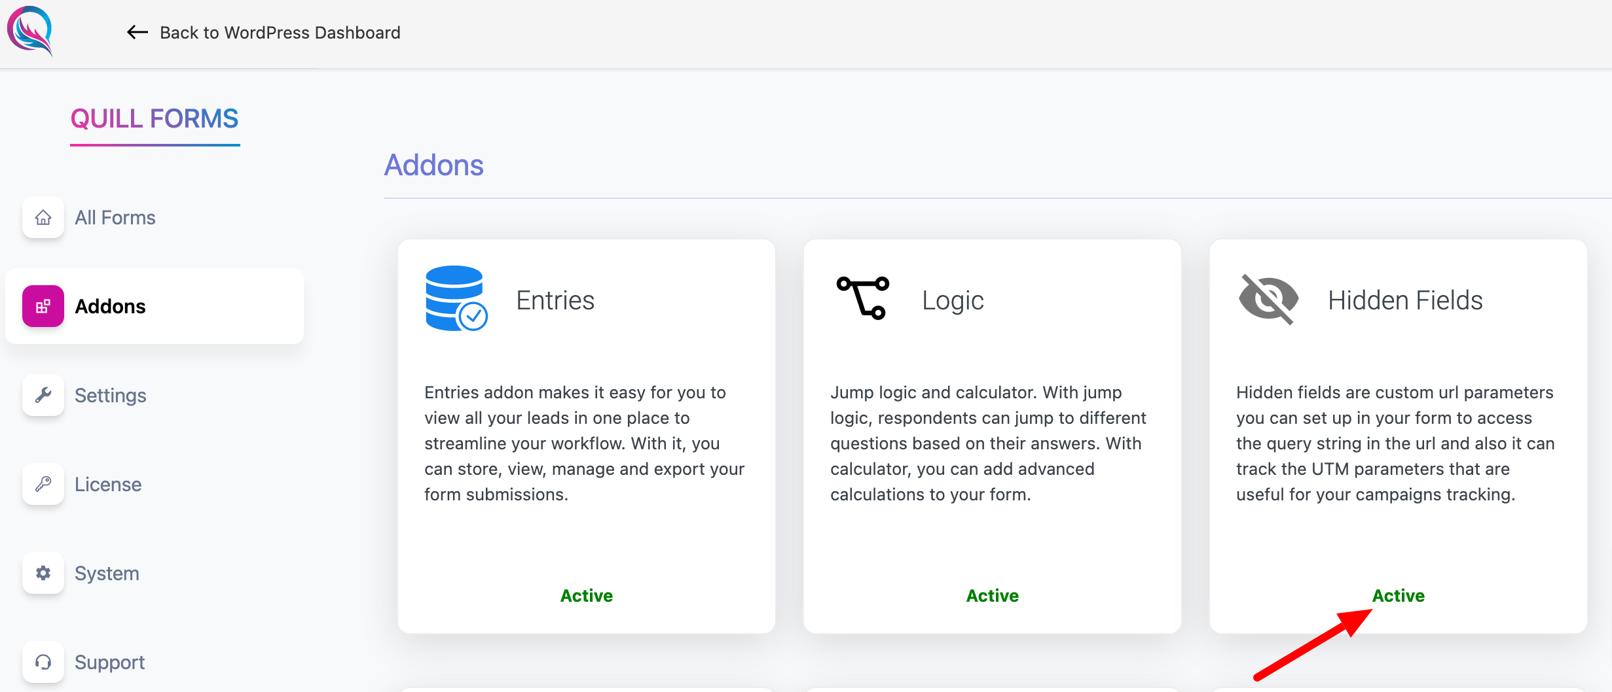The height and width of the screenshot is (692, 1612).
Task: Click the Entries database icon
Action: click(456, 298)
